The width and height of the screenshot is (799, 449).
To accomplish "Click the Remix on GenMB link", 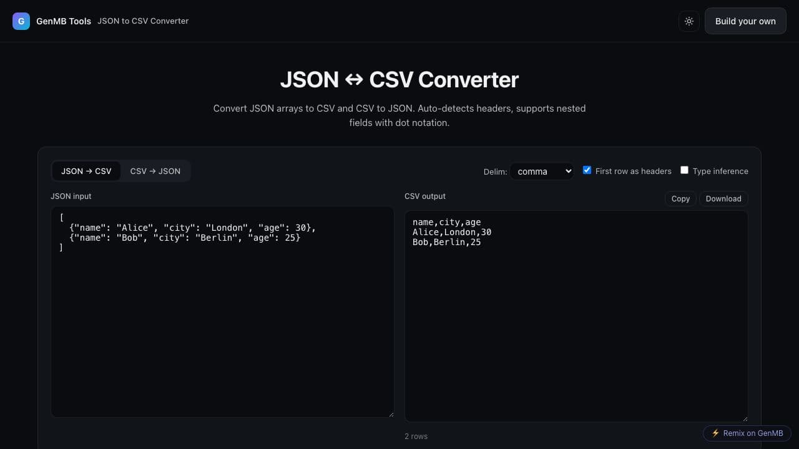I will (747, 433).
